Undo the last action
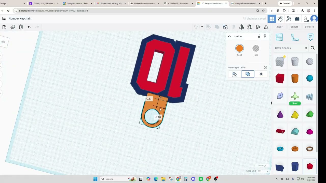 coord(29,27)
